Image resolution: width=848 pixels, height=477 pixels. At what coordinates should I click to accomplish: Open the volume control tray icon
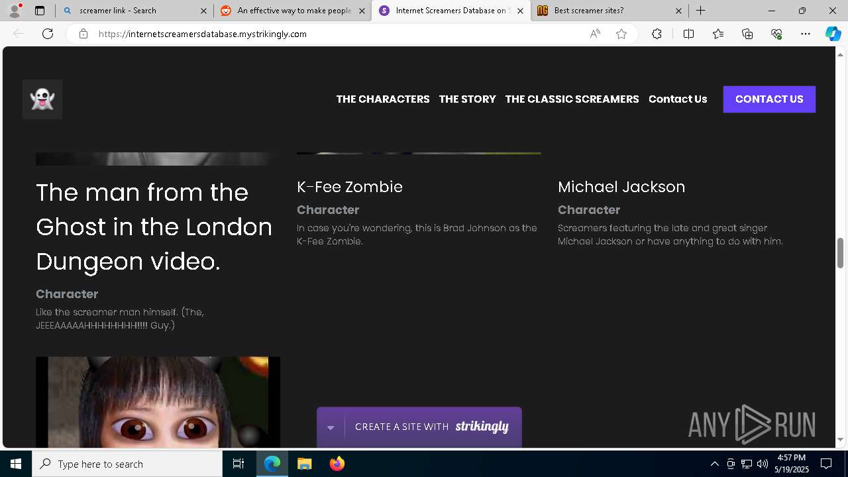tap(763, 464)
